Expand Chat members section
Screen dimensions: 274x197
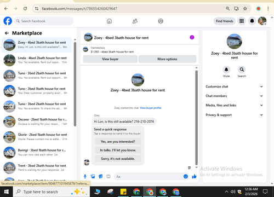click(235, 96)
